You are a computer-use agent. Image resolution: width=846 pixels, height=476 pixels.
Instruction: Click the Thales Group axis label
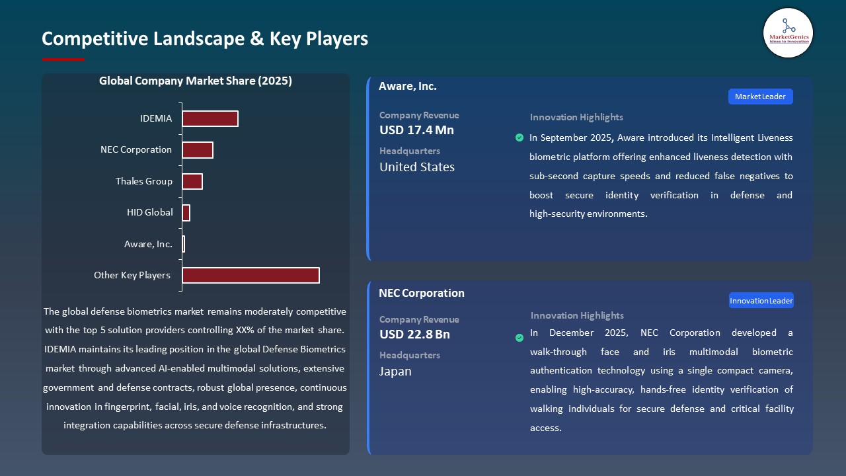pos(144,181)
